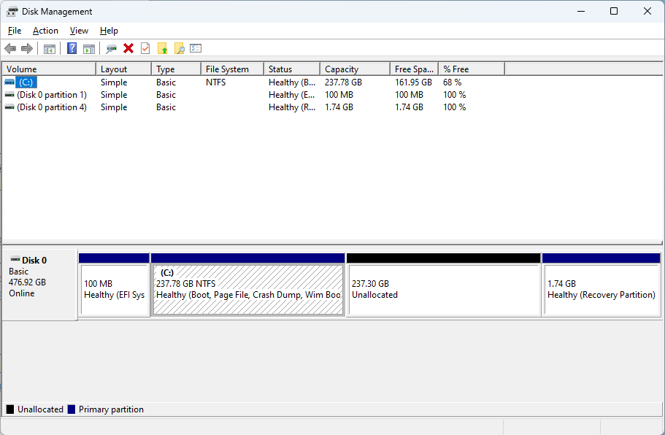Click the black Unallocated legend swatch
The height and width of the screenshot is (435, 665).
click(x=10, y=409)
